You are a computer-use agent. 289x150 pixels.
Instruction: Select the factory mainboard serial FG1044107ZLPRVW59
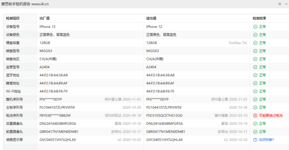(x=57, y=107)
